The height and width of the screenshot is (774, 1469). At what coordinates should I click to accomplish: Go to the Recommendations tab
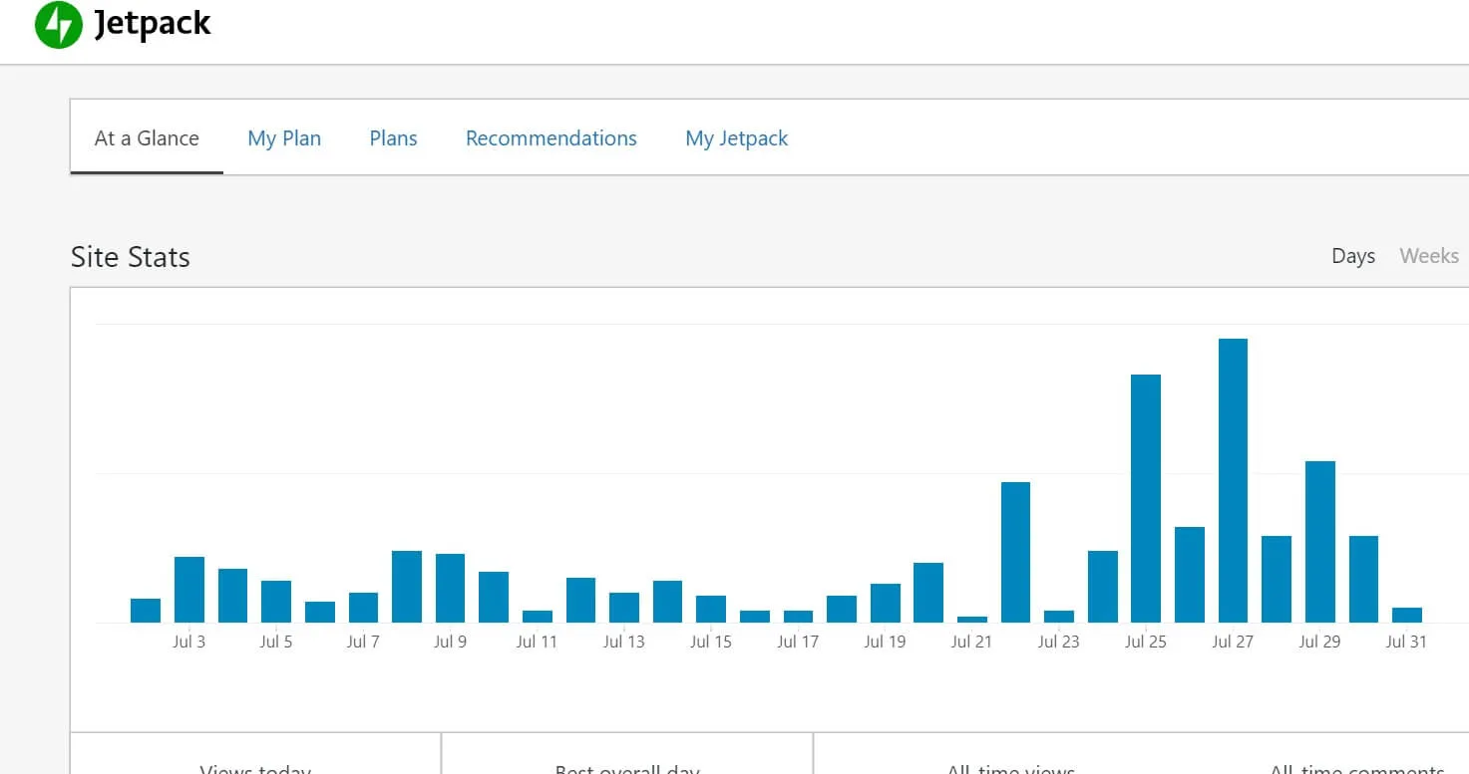(551, 137)
